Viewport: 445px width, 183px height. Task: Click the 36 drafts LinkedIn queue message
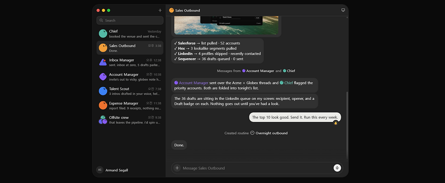pyautogui.click(x=244, y=101)
